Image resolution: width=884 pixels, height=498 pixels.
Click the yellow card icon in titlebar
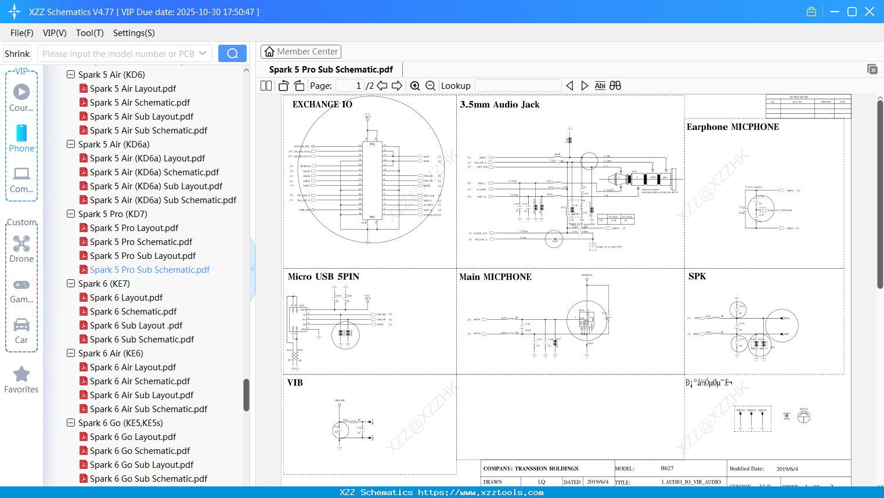coord(811,11)
